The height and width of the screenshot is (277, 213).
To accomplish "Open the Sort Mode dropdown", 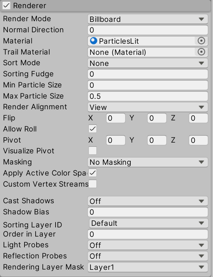I will (x=148, y=63).
